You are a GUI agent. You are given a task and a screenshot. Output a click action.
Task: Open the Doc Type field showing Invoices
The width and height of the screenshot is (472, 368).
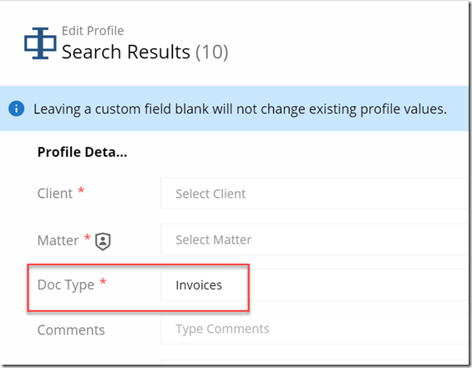pos(315,285)
